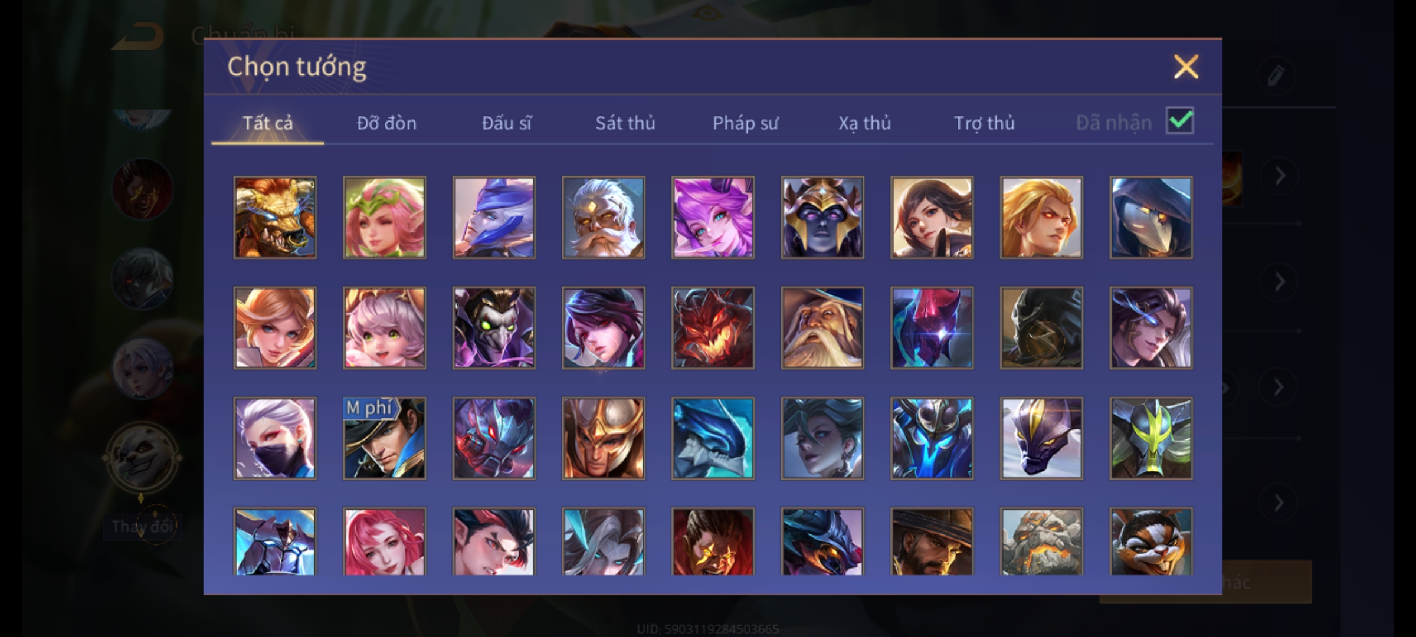This screenshot has height=637, width=1416.
Task: Pick the wizard with the wide-brim hat
Action: [822, 328]
